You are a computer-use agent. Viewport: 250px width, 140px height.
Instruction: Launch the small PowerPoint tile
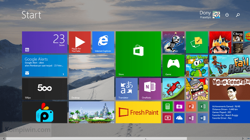coord(191,106)
